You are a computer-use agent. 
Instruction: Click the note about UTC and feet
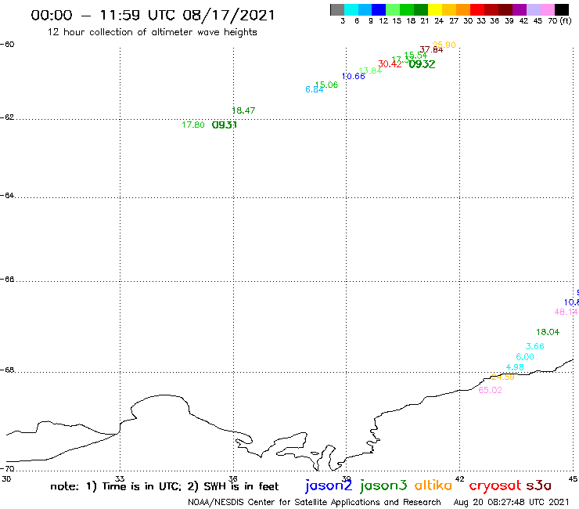click(x=164, y=486)
